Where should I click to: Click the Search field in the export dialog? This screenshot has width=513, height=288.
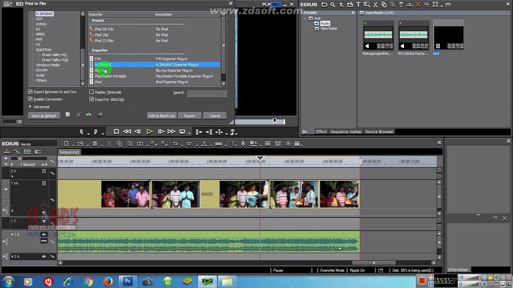point(206,93)
